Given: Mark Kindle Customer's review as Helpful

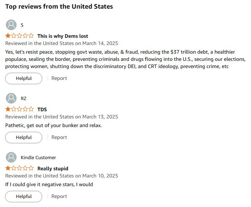Looking at the screenshot, I should (24, 197).
